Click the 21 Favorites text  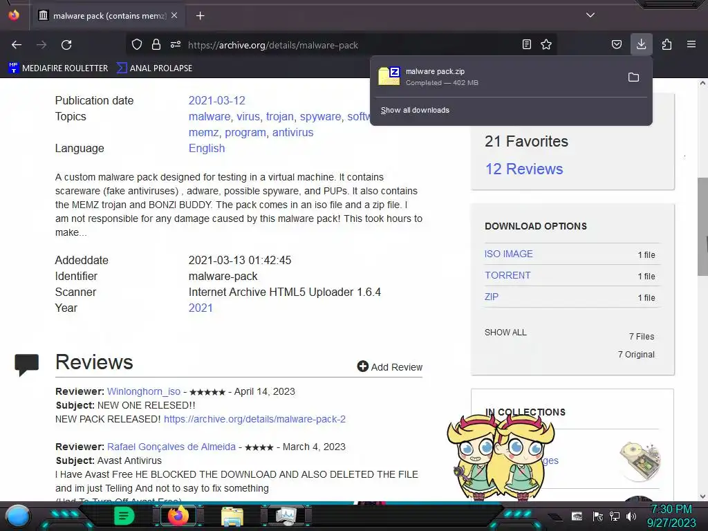(526, 141)
